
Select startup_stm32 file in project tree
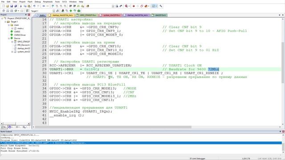(x=24, y=48)
